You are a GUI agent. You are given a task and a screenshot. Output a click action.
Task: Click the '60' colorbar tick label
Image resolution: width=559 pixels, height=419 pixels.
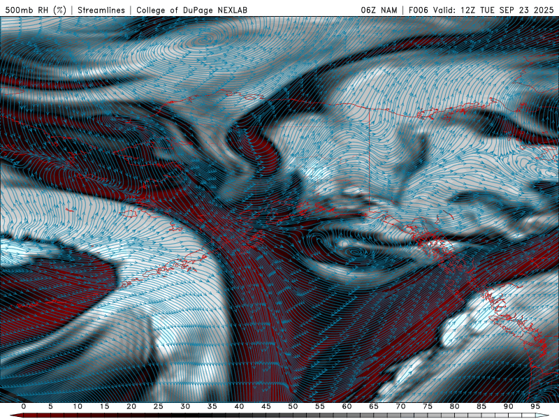(347, 406)
